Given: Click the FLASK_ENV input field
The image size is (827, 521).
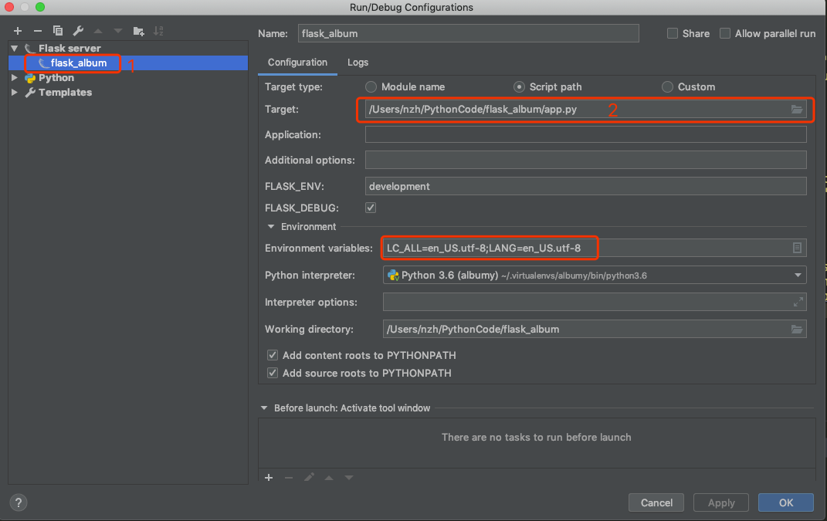Looking at the screenshot, I should [x=585, y=186].
